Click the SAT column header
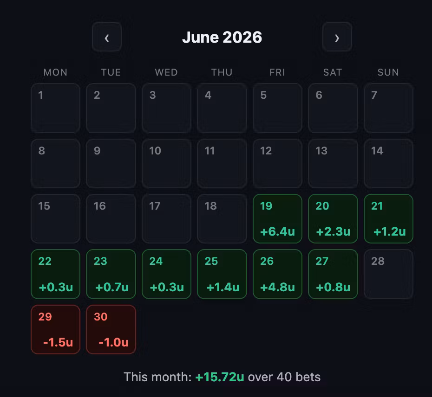Image resolution: width=432 pixels, height=397 pixels. [333, 72]
